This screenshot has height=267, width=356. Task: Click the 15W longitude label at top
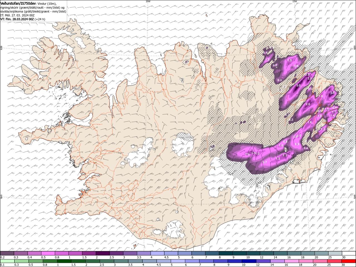pyautogui.click(x=295, y=1)
